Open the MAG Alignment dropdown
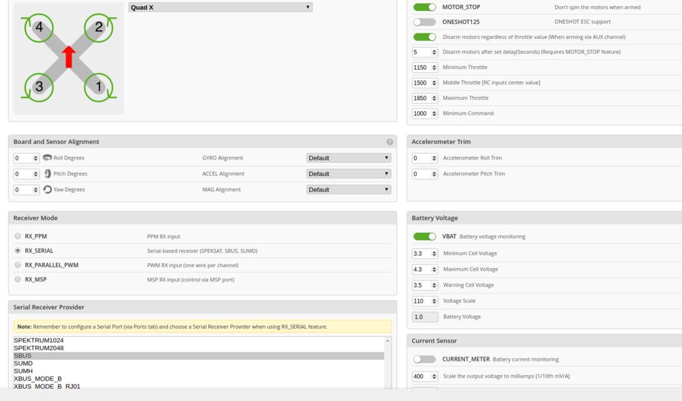Screen dimensions: 682x401 coord(349,190)
